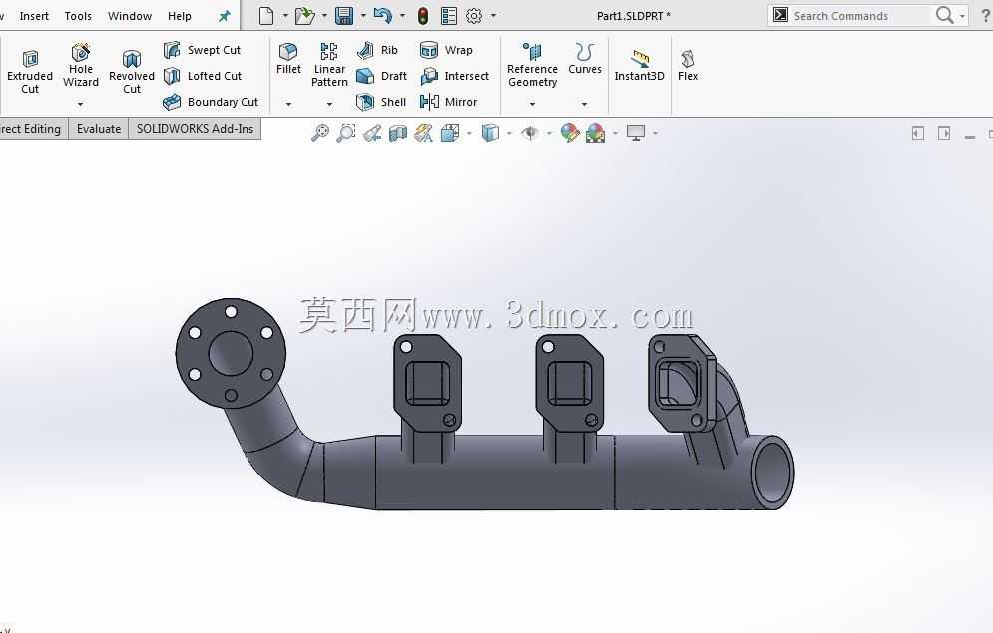Viewport: 993px width, 633px height.
Task: Open the Help menu
Action: 180,16
